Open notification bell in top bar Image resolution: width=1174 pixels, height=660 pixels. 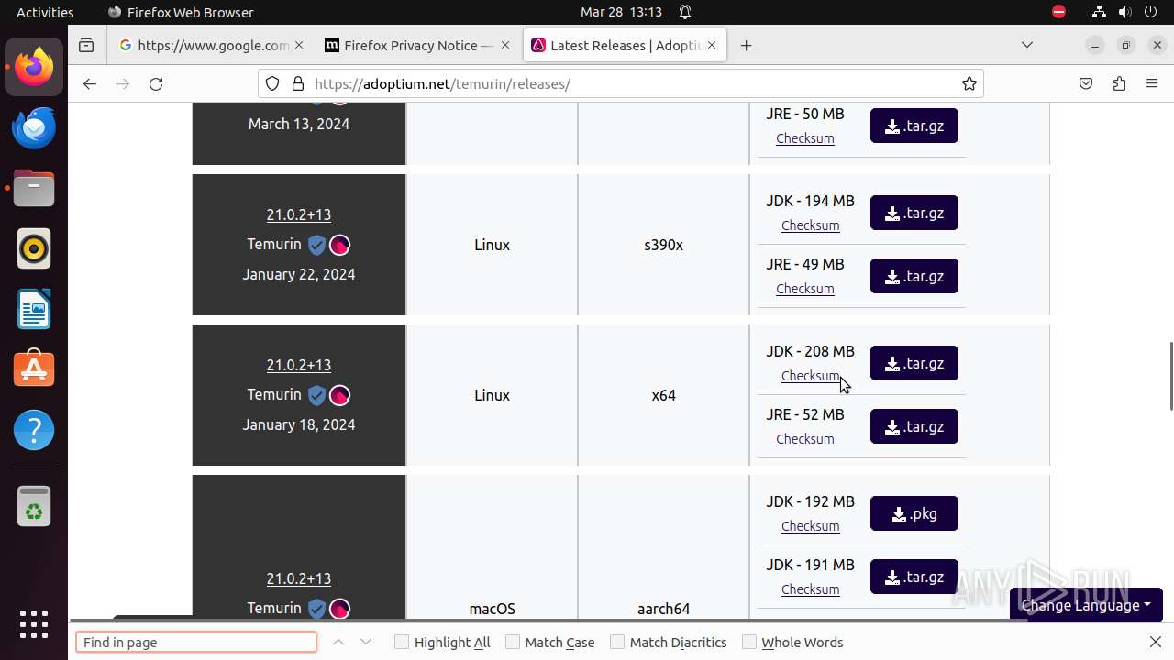685,12
